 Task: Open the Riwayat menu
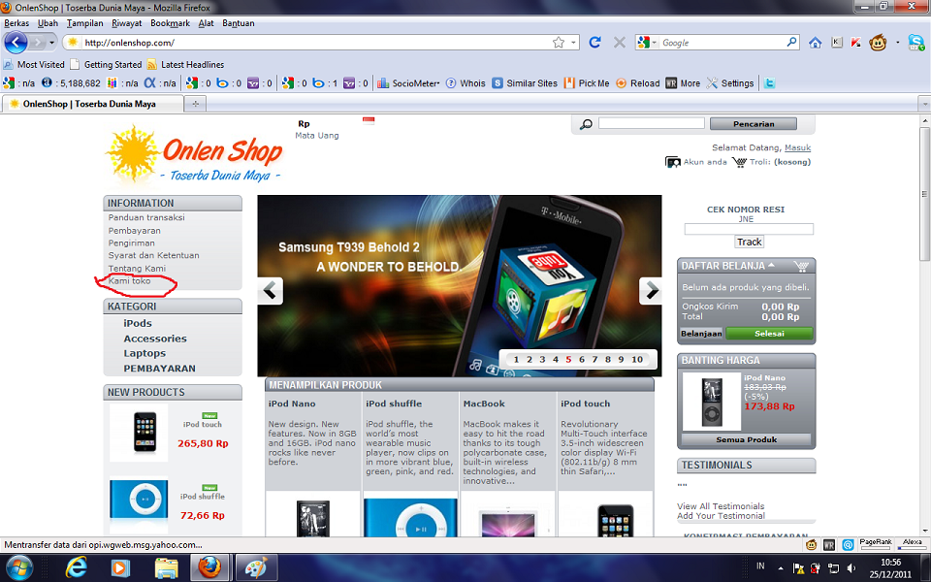[127, 23]
